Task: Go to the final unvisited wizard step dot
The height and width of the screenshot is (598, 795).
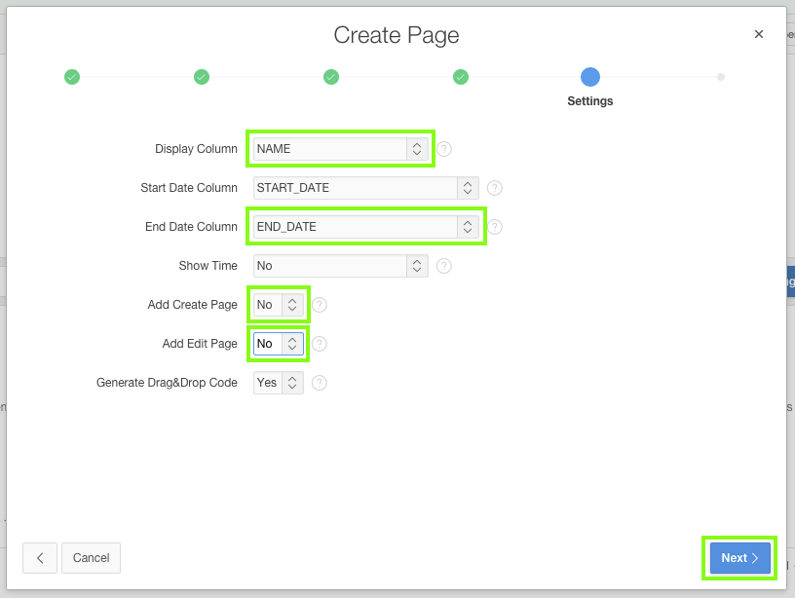Action: point(720,77)
